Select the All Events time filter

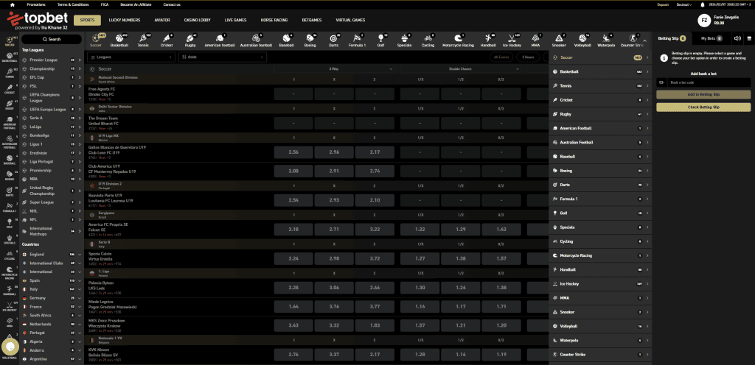[x=501, y=57]
